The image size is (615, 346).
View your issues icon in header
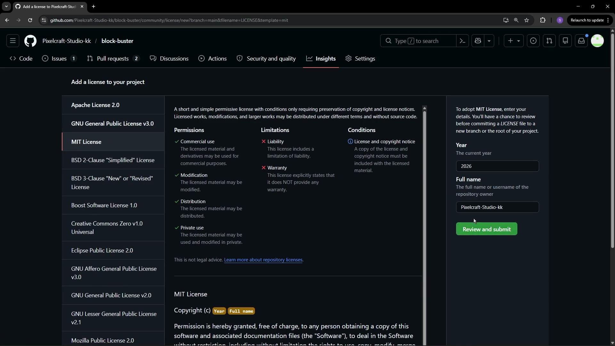pyautogui.click(x=533, y=41)
